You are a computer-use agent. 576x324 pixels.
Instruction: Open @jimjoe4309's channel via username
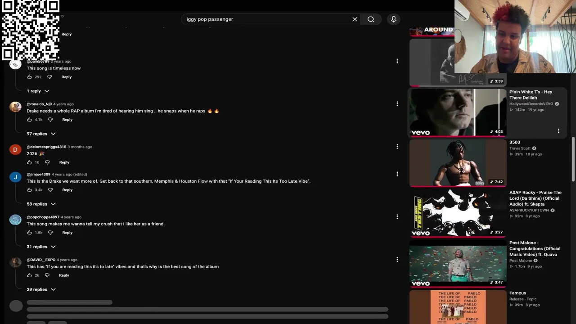(38, 174)
